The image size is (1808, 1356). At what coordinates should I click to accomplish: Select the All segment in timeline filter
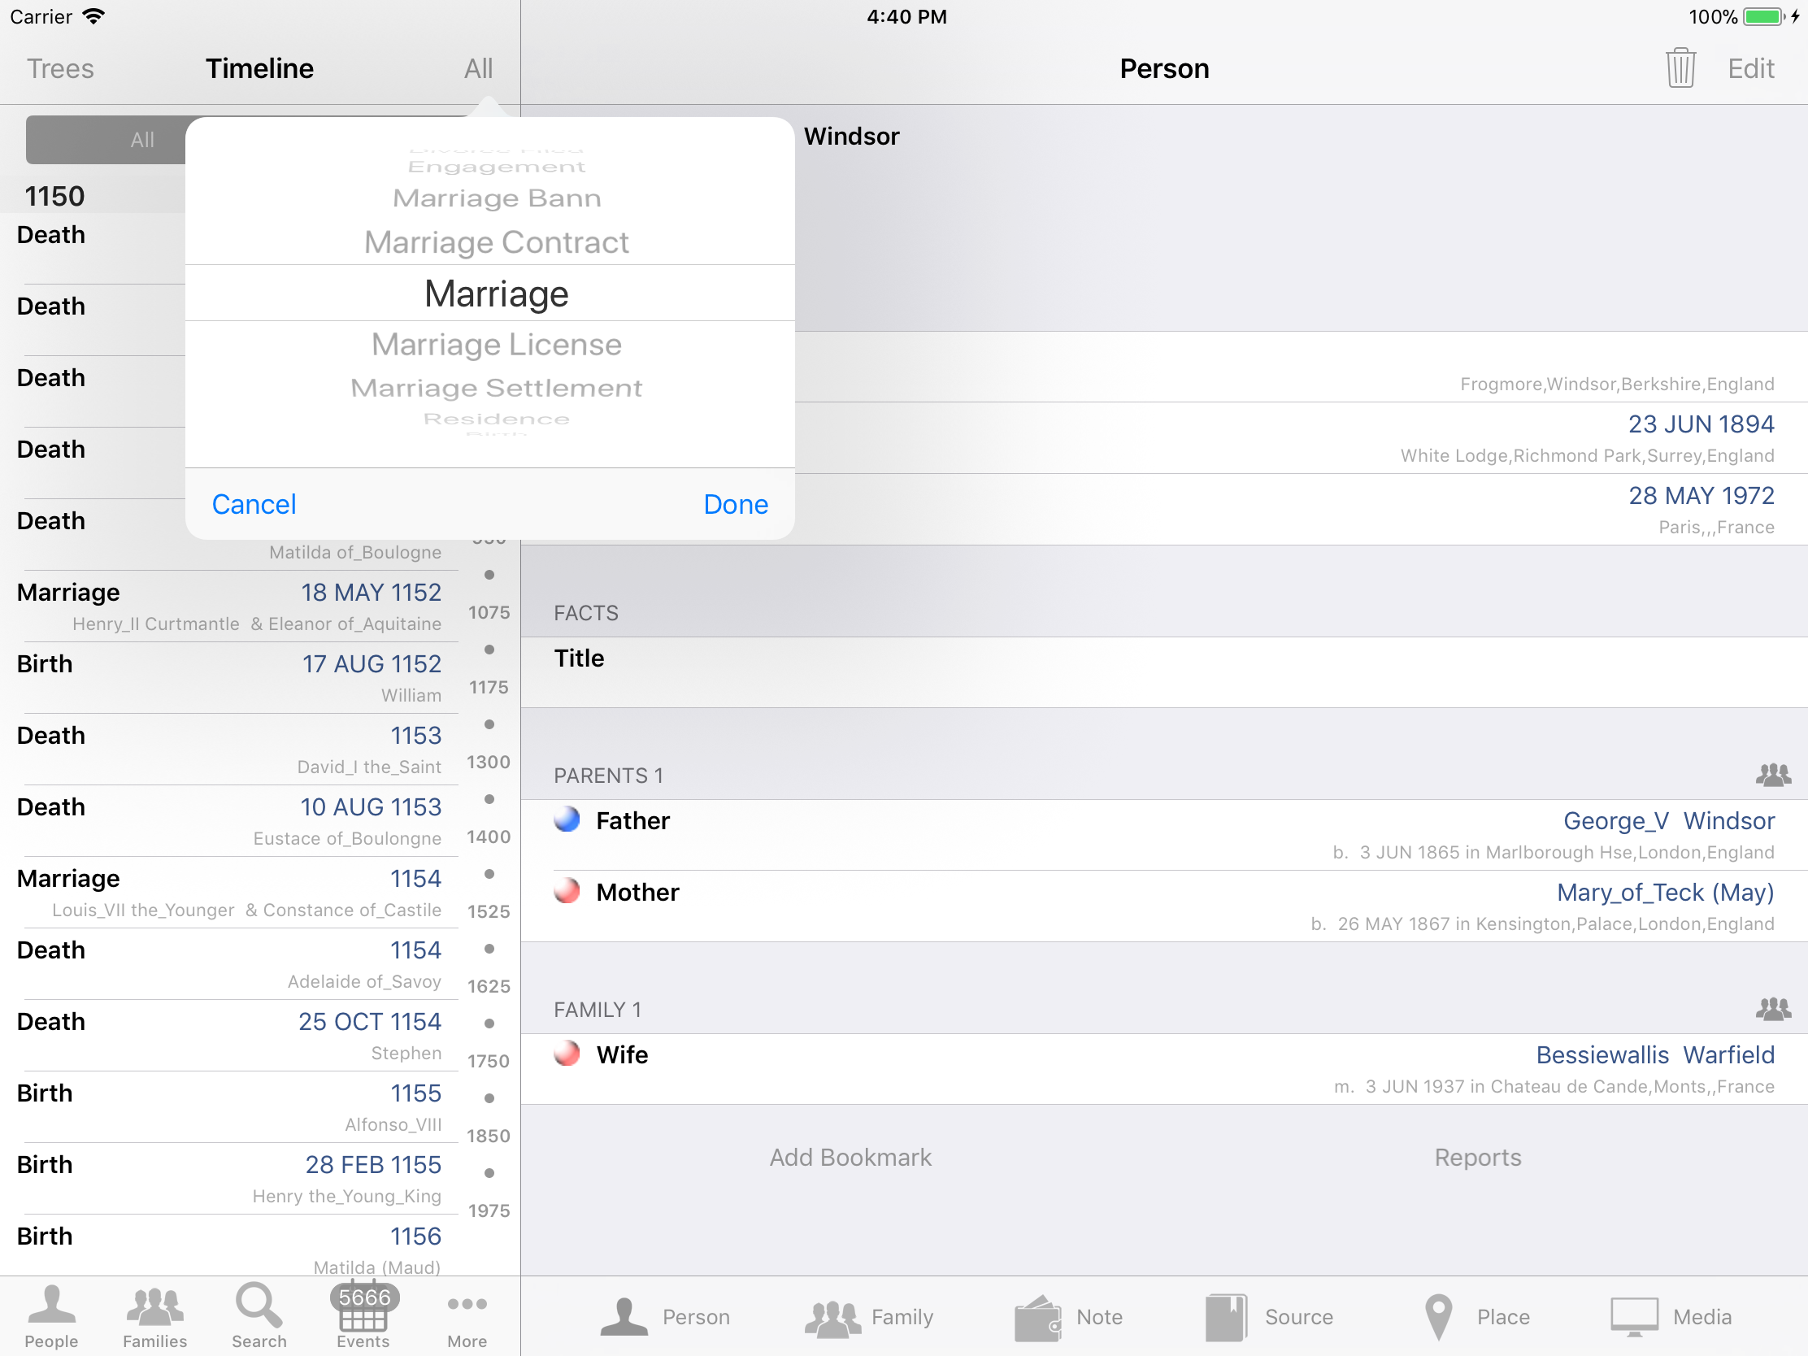(x=141, y=140)
